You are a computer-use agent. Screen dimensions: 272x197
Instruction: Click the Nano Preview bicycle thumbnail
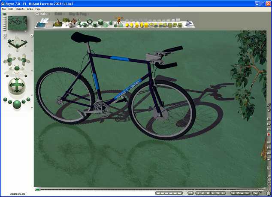[17, 23]
